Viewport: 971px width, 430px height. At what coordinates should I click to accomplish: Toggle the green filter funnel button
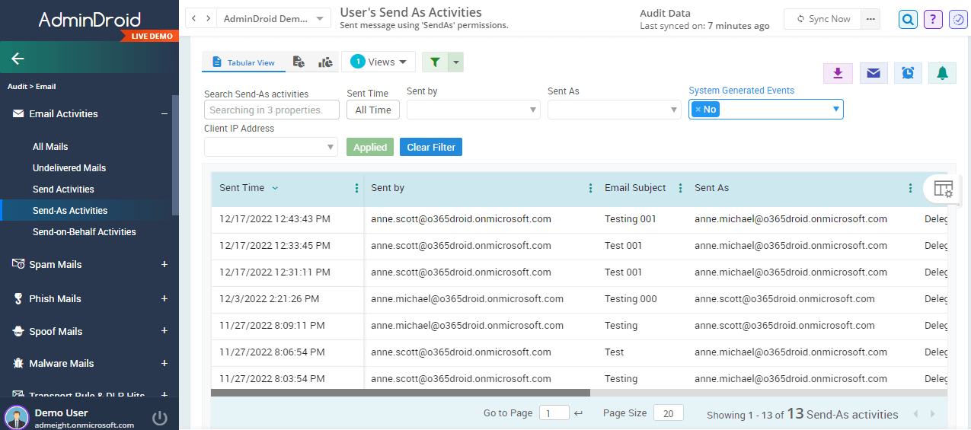click(x=435, y=62)
